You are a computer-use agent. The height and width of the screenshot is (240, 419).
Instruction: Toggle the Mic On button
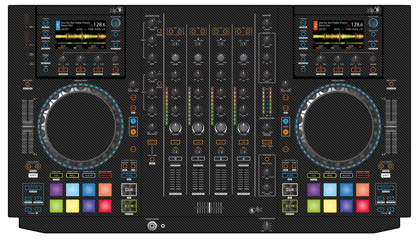[x=152, y=142]
